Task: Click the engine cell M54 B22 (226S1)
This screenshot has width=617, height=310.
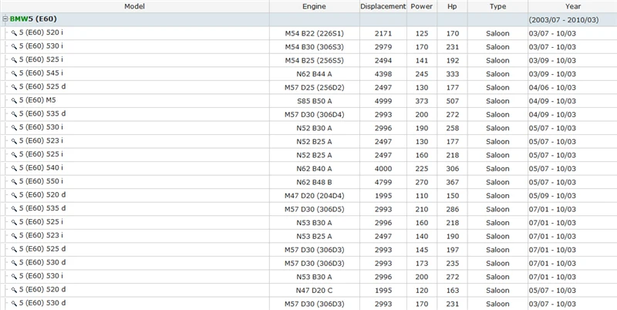Action: coord(314,33)
